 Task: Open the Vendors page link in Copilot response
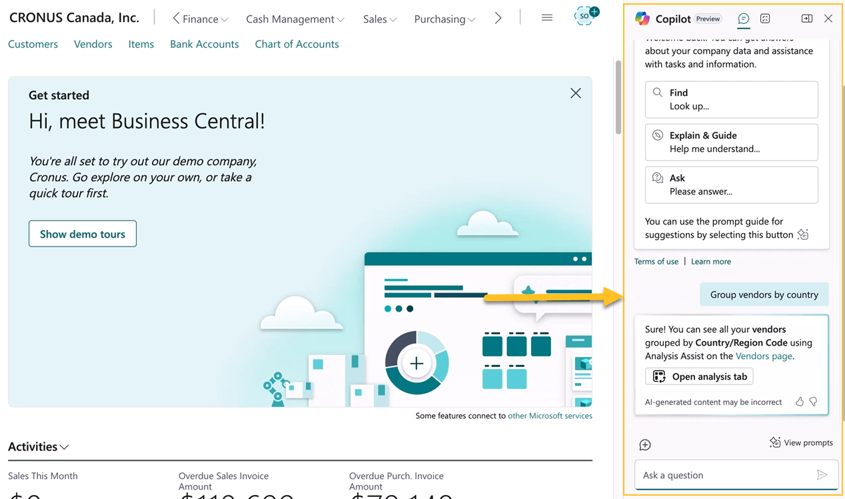tap(764, 356)
